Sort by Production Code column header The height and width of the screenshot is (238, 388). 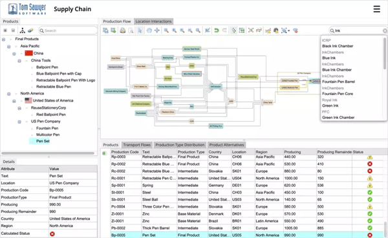[x=126, y=152]
